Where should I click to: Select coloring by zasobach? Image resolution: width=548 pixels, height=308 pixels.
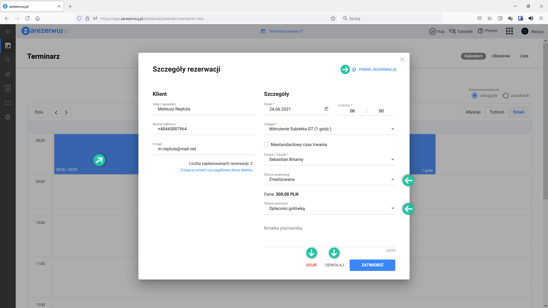(506, 96)
